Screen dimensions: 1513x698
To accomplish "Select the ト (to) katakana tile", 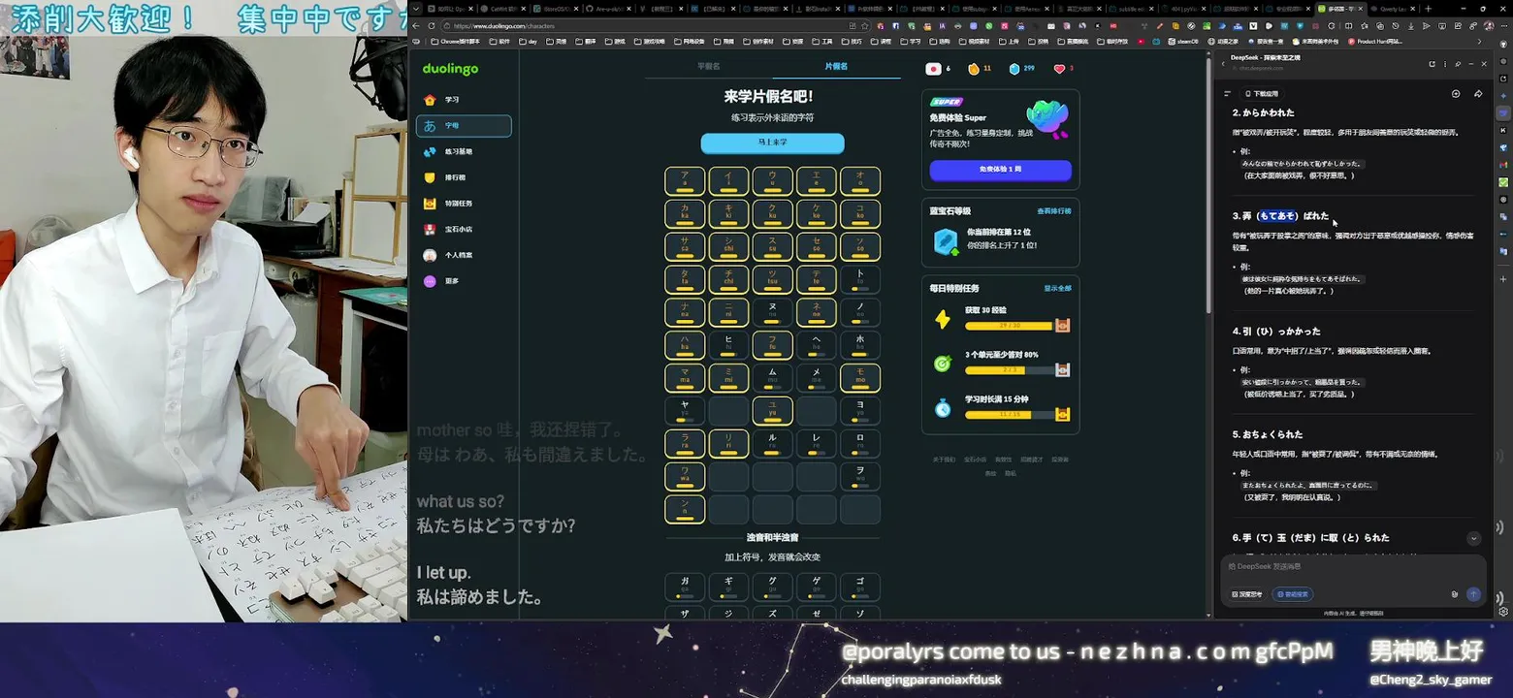I will (x=859, y=279).
